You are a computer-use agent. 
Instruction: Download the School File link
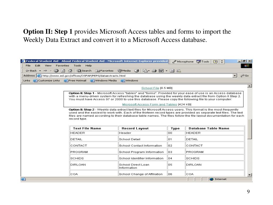[150, 88]
